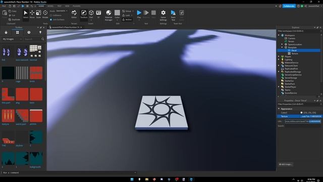Open the Color swatch picker in ribbon
This screenshot has width=323, height=182.
point(117,13)
